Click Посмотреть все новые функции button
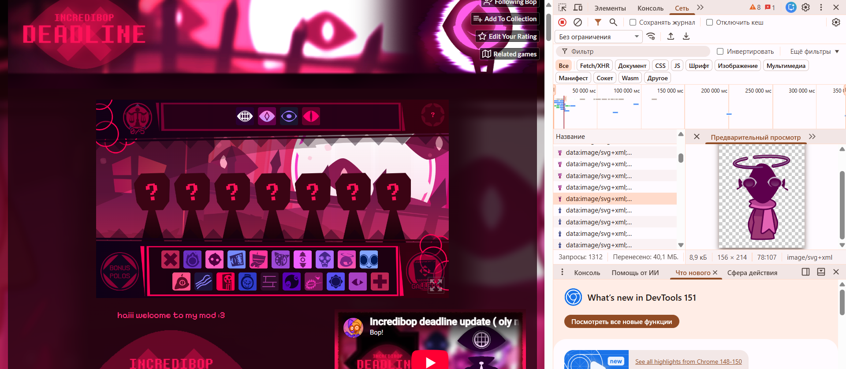 (x=622, y=321)
